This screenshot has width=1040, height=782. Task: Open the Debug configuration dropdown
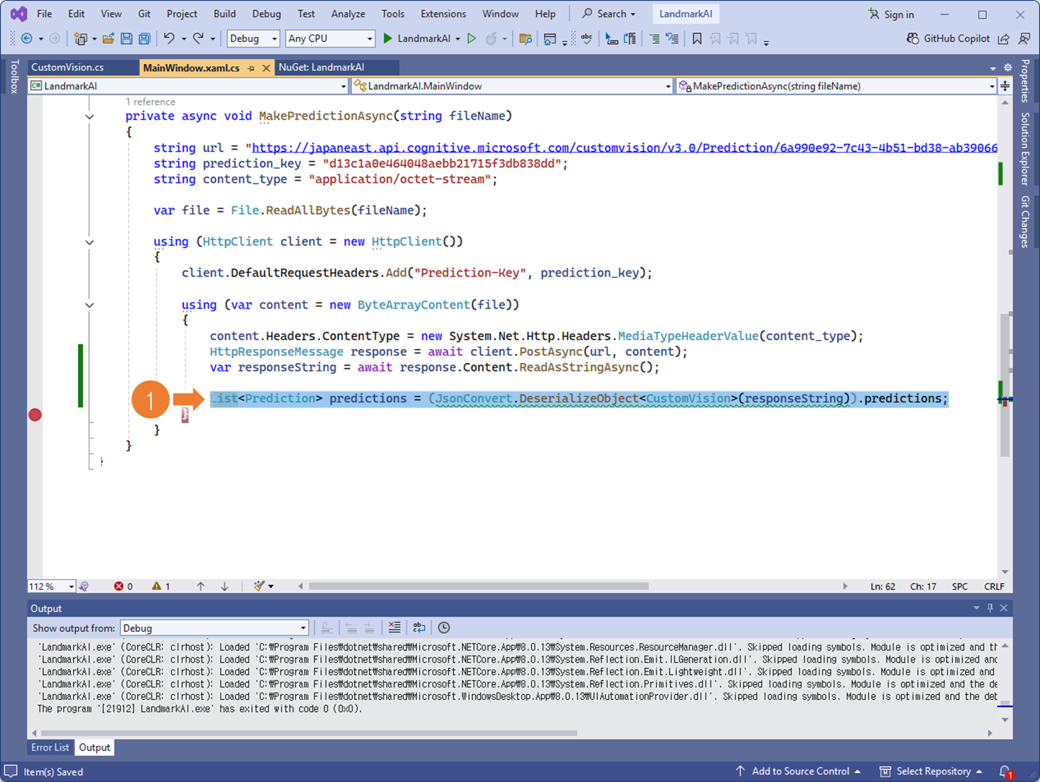pos(253,39)
